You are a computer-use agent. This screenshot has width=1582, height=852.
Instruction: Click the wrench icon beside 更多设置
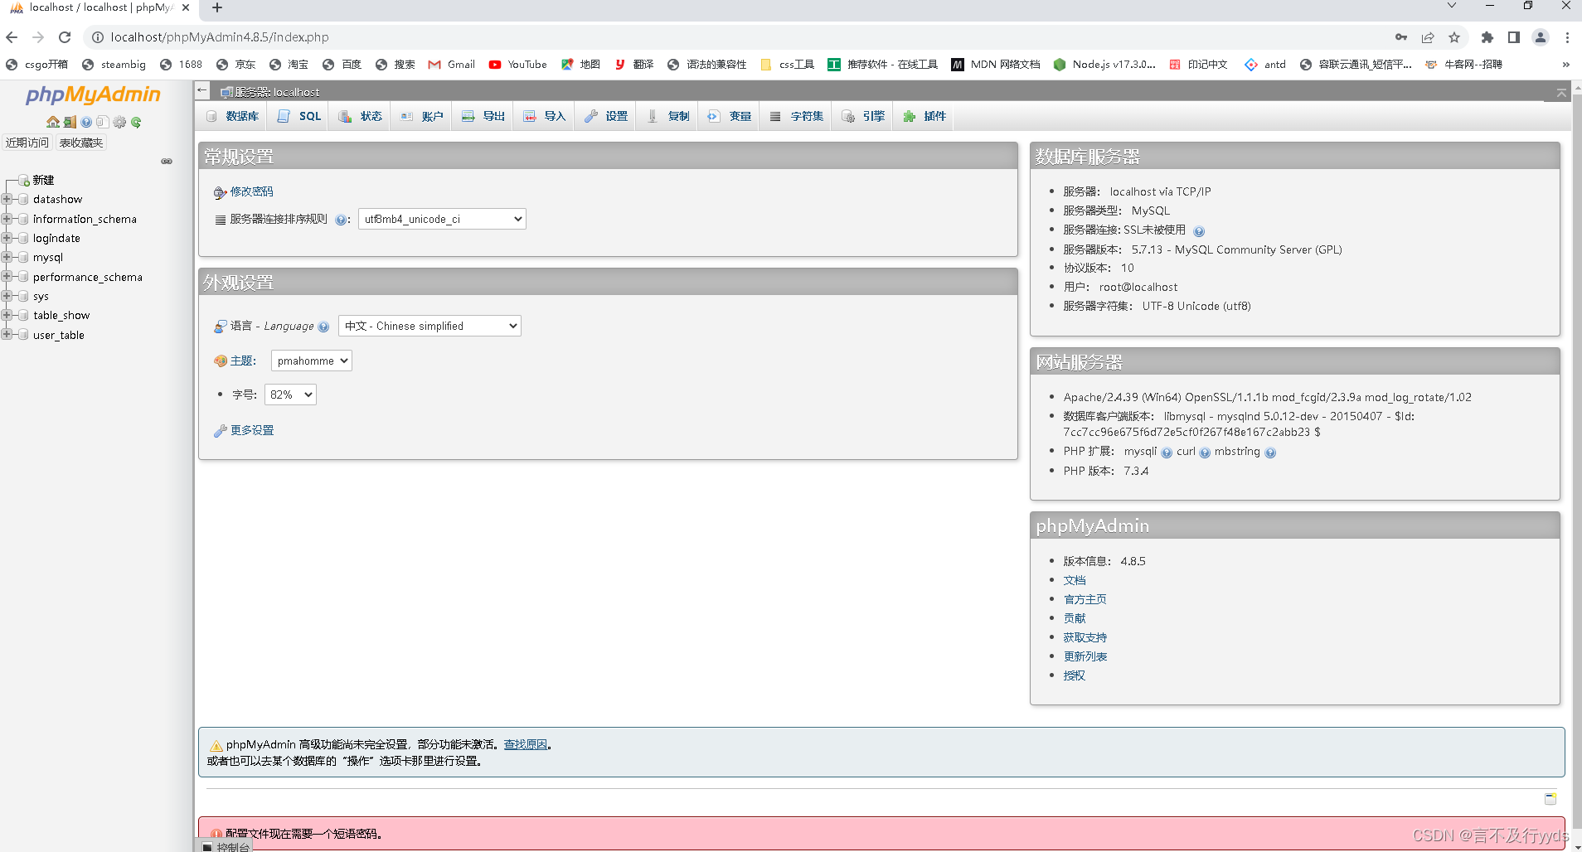point(220,431)
